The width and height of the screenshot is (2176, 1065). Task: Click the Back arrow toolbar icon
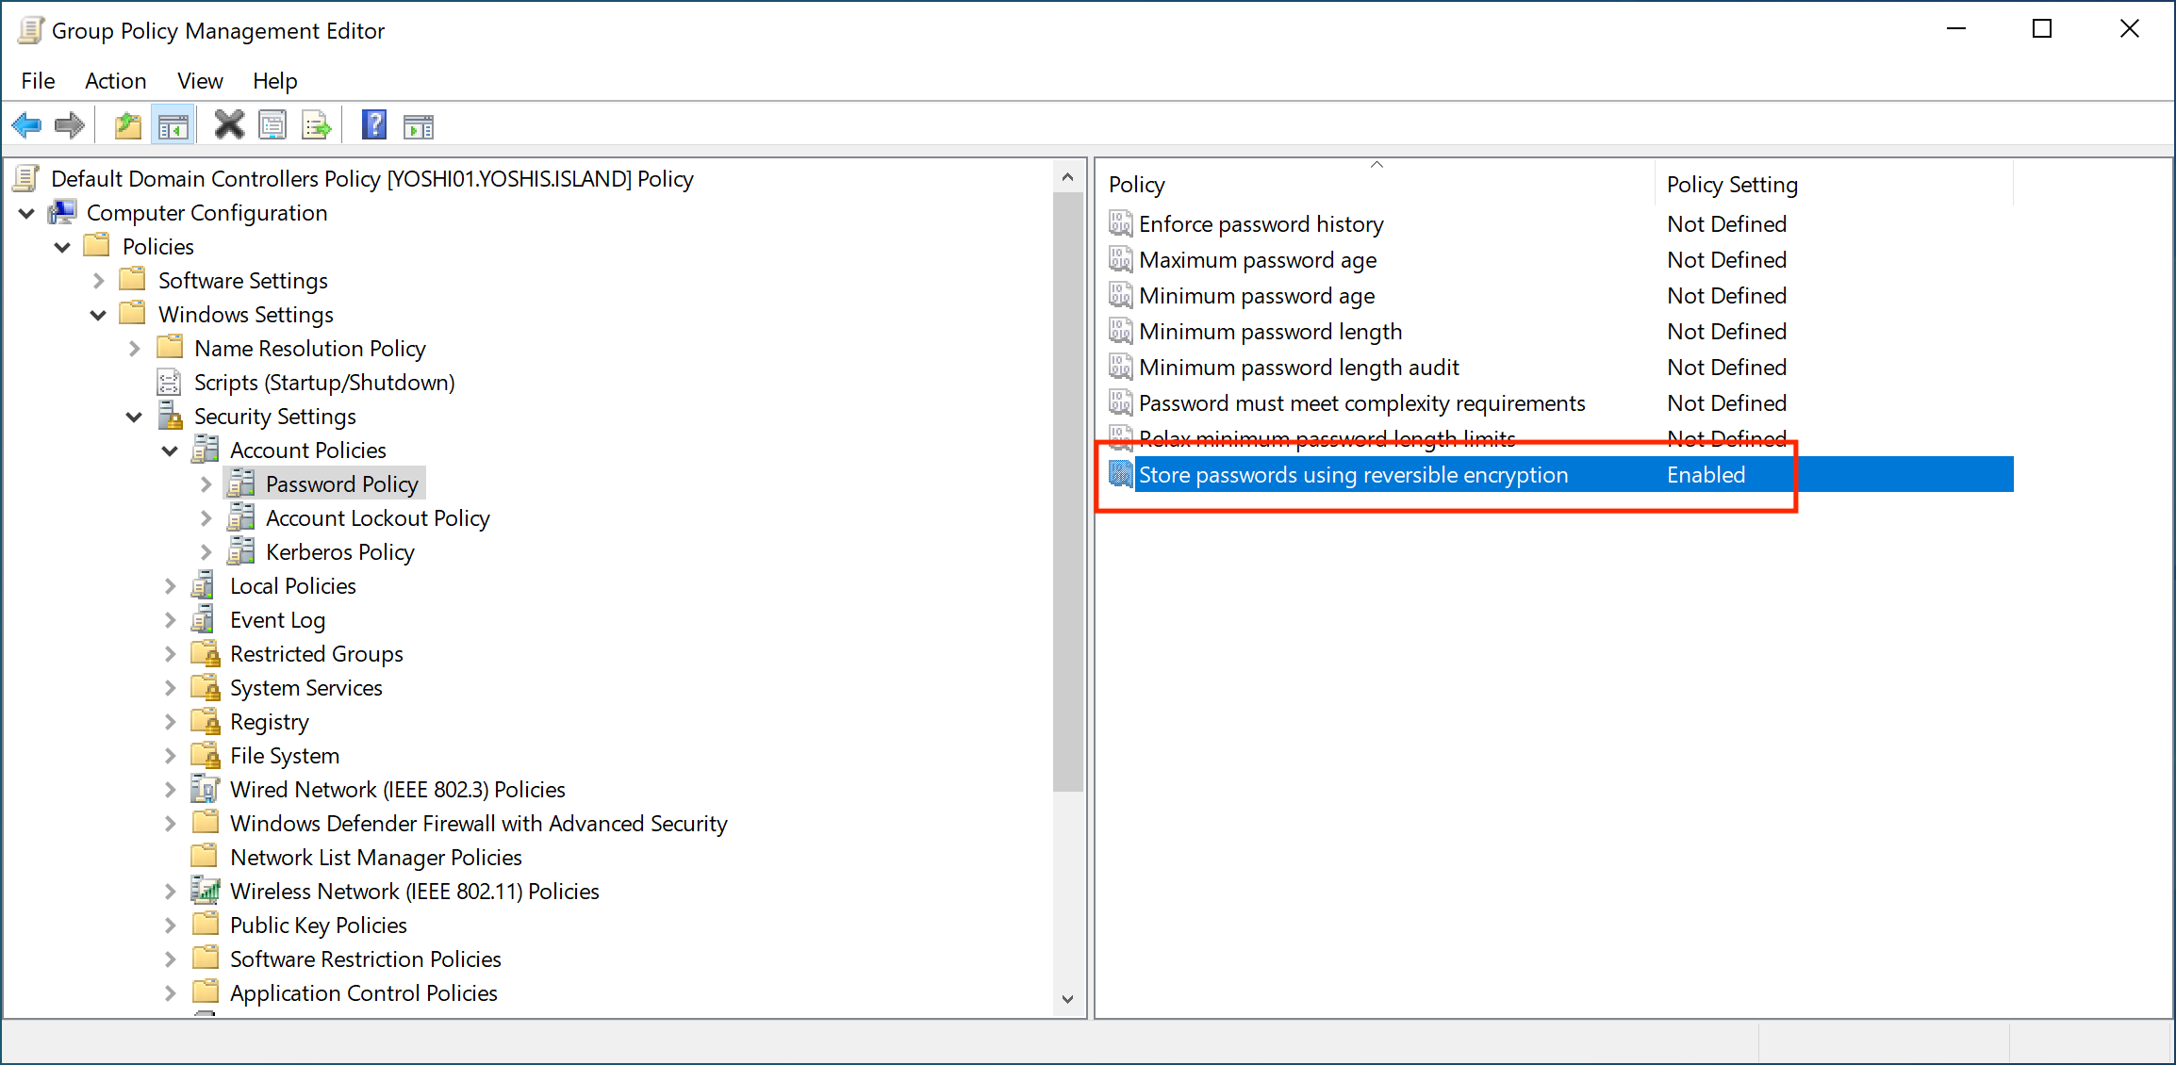tap(26, 125)
